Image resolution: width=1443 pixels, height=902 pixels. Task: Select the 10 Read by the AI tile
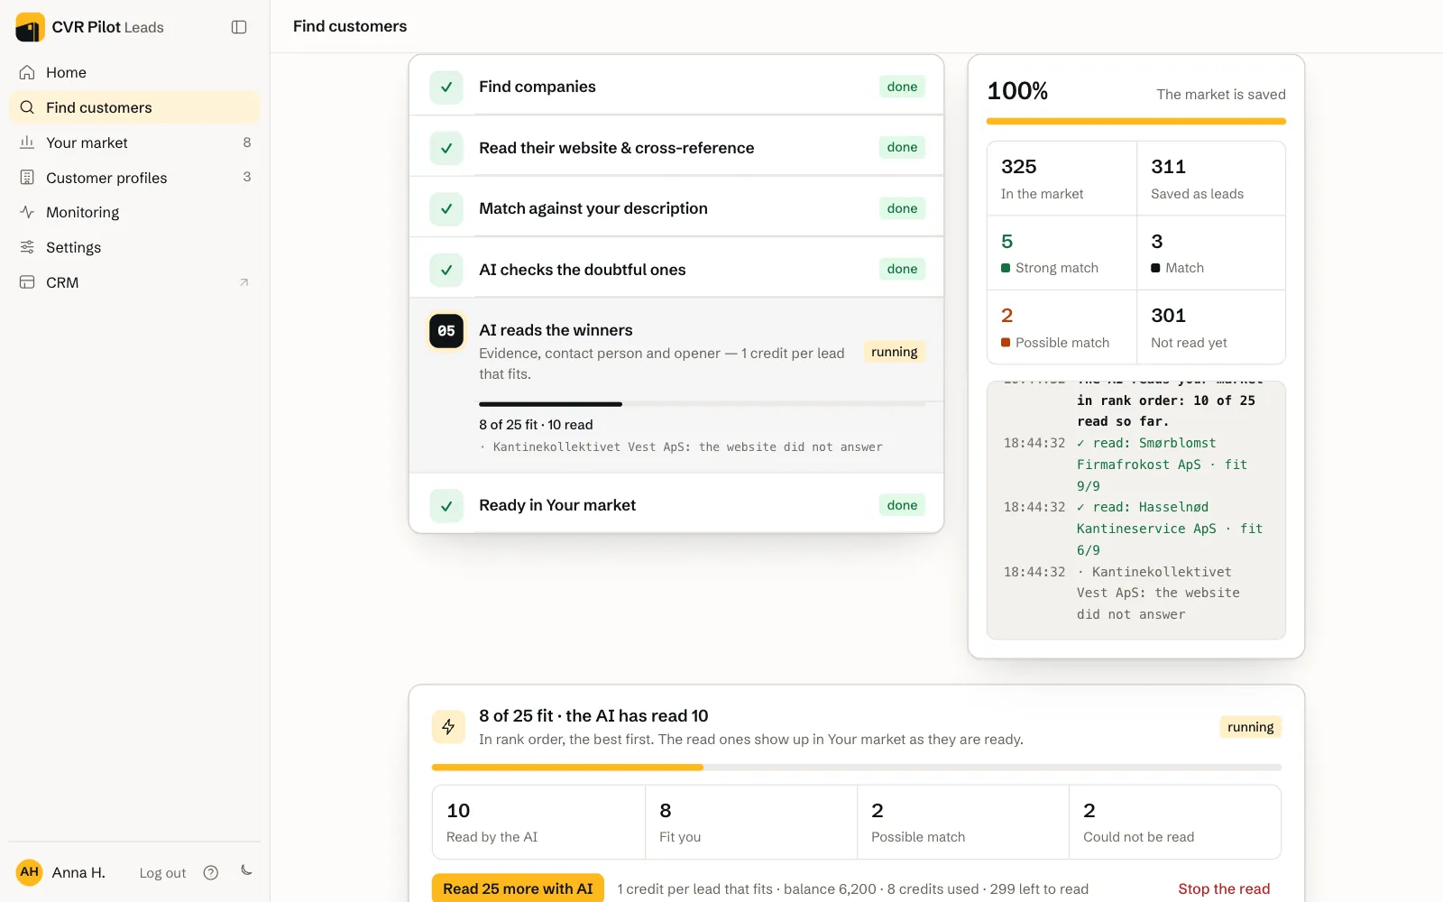coord(538,822)
